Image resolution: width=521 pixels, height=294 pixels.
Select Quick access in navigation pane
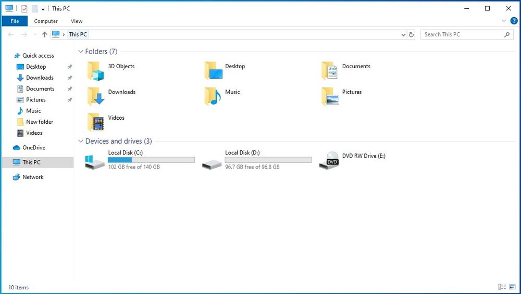pos(38,55)
